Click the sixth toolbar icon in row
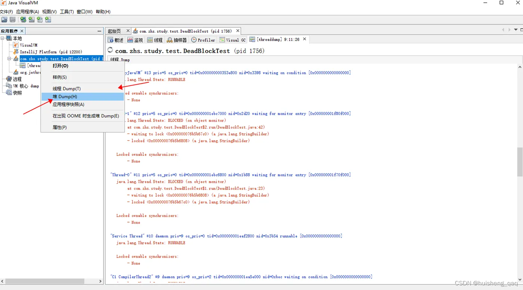The image size is (523, 290). pyautogui.click(x=48, y=20)
